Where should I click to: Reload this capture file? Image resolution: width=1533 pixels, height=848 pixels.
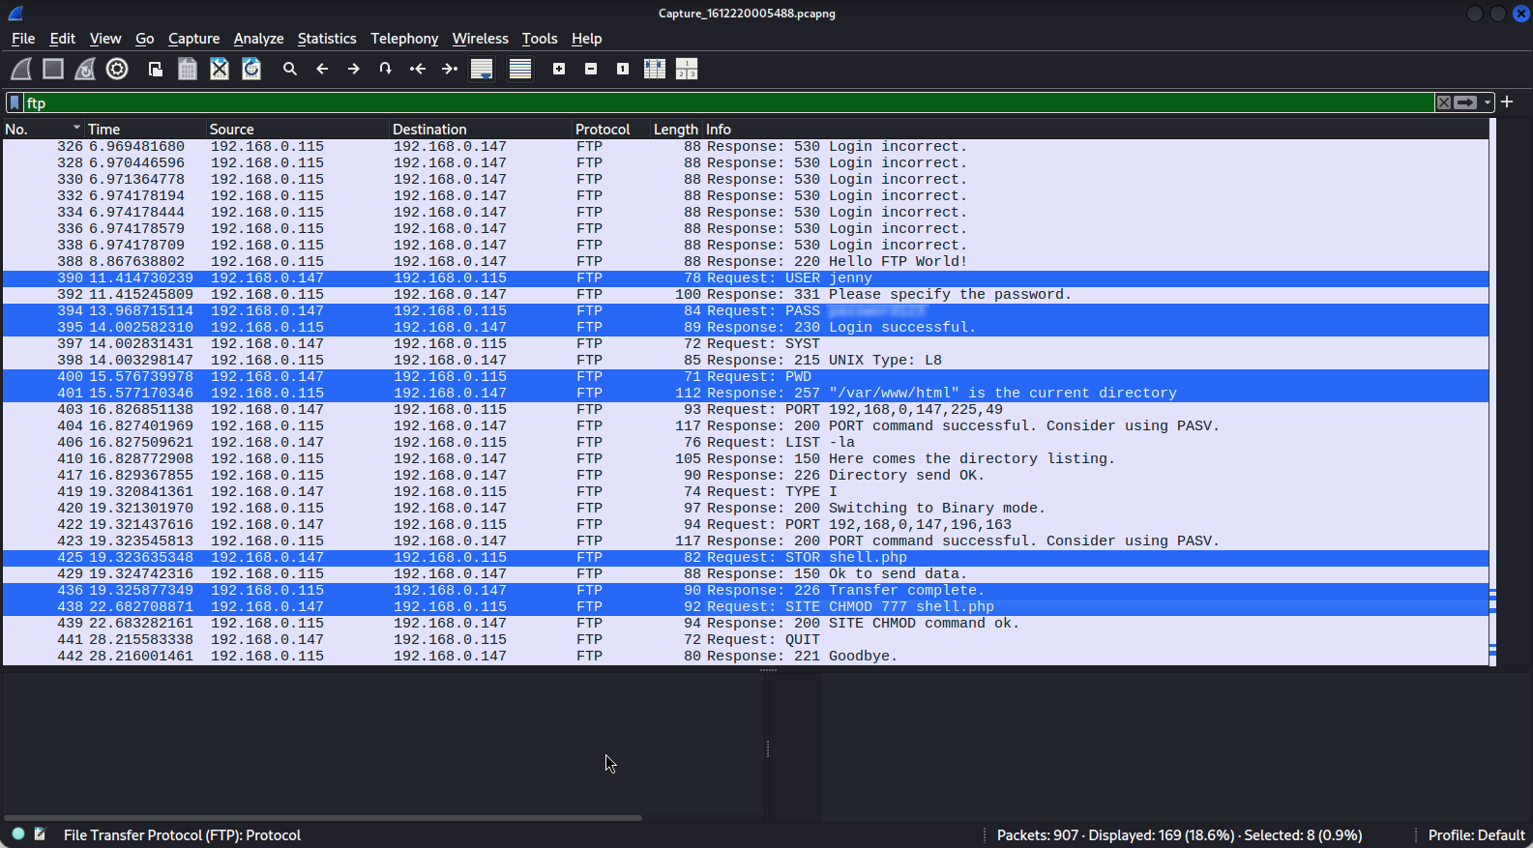click(251, 69)
